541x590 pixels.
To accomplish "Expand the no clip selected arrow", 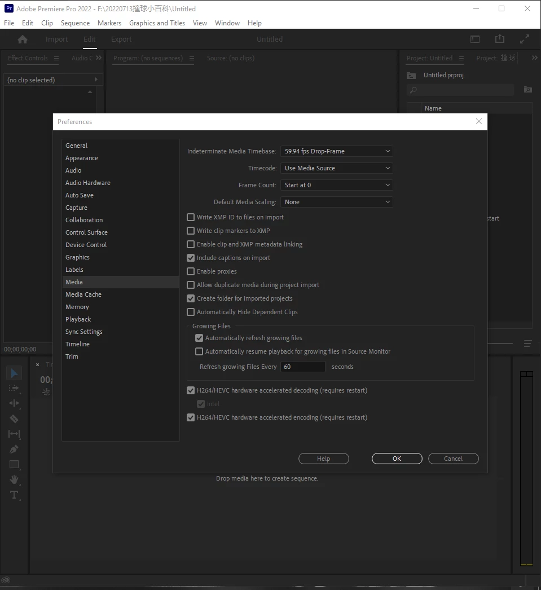I will click(96, 80).
